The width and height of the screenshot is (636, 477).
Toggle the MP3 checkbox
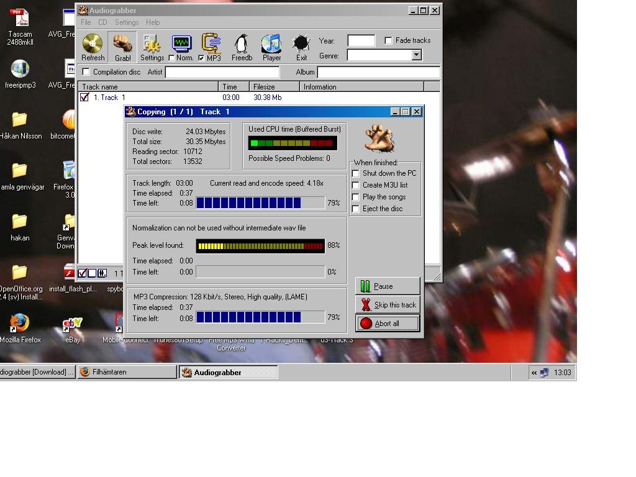[201, 58]
